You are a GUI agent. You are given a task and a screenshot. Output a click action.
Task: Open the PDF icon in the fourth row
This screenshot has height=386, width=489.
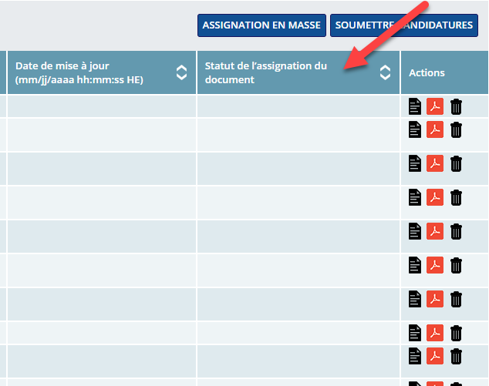(435, 197)
